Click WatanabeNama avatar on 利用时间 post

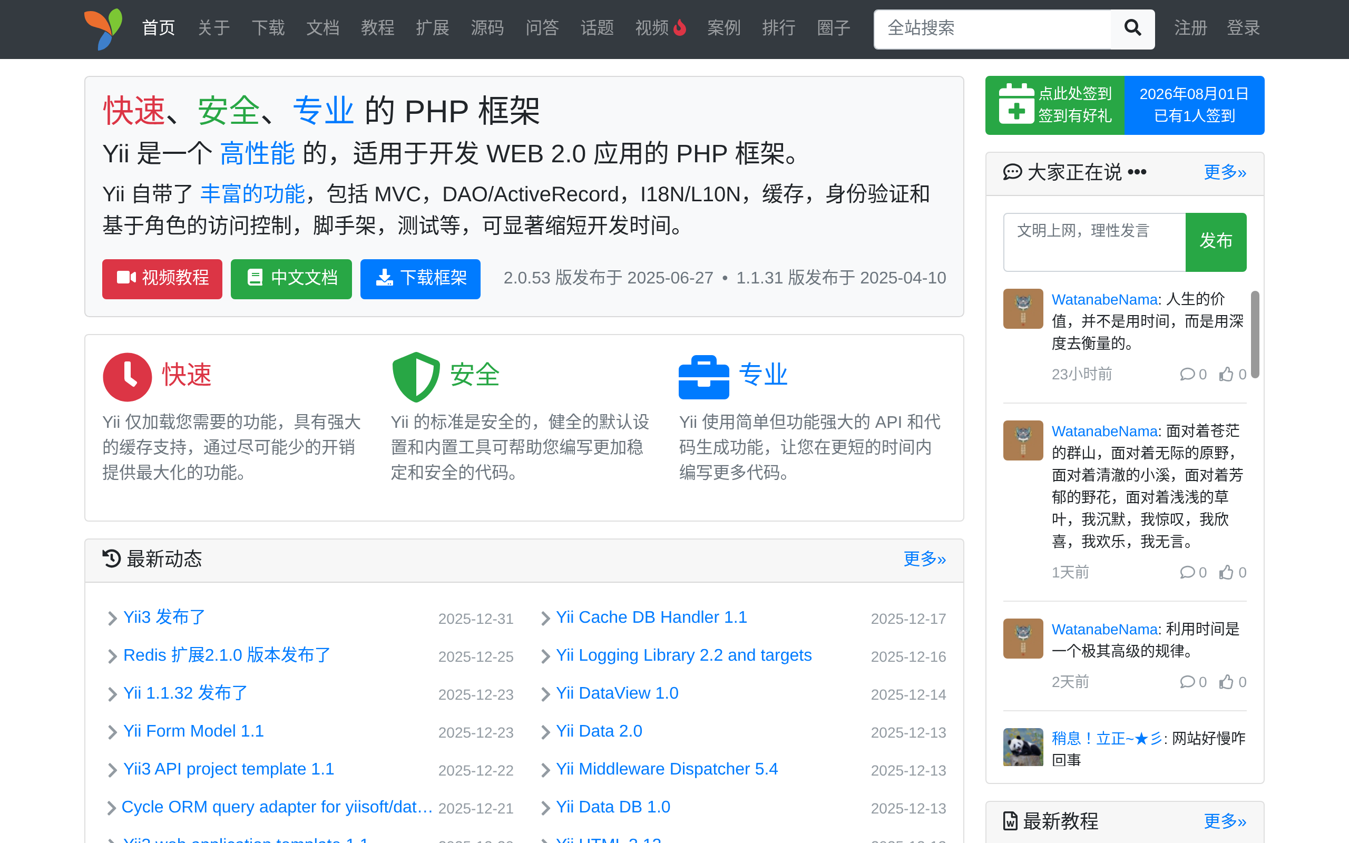pyautogui.click(x=1023, y=638)
